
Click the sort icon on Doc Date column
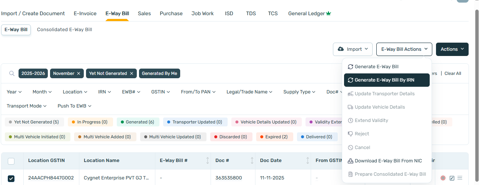point(308,161)
